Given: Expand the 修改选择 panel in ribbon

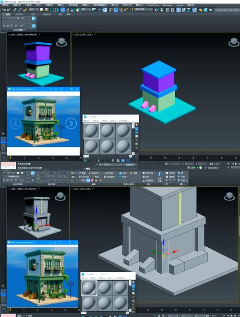Looking at the screenshot, I should [x=52, y=184].
